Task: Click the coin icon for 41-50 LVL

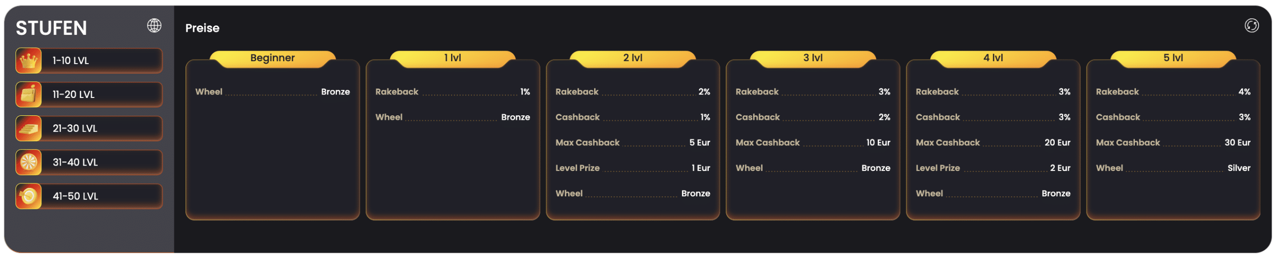Action: click(x=28, y=196)
